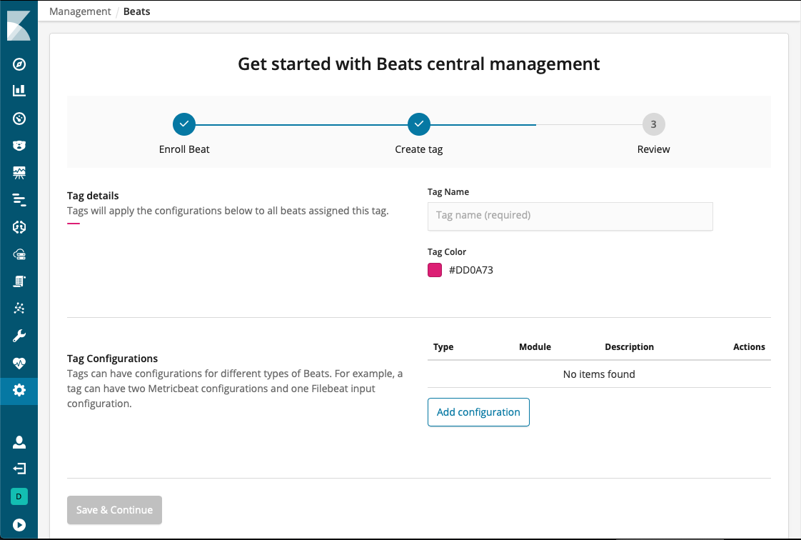Open Discover via the compass icon

coord(19,64)
